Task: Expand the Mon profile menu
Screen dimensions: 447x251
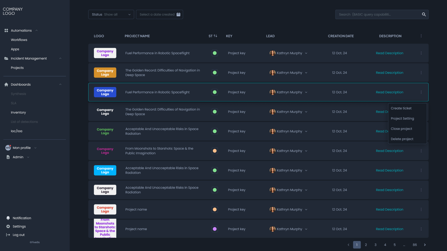Action: click(x=35, y=148)
